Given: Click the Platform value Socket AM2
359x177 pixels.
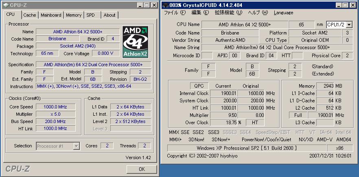Looking at the screenshot, I should tap(315, 32).
